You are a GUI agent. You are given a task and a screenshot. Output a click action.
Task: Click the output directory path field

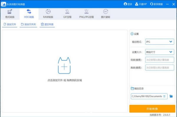[x=149, y=96]
